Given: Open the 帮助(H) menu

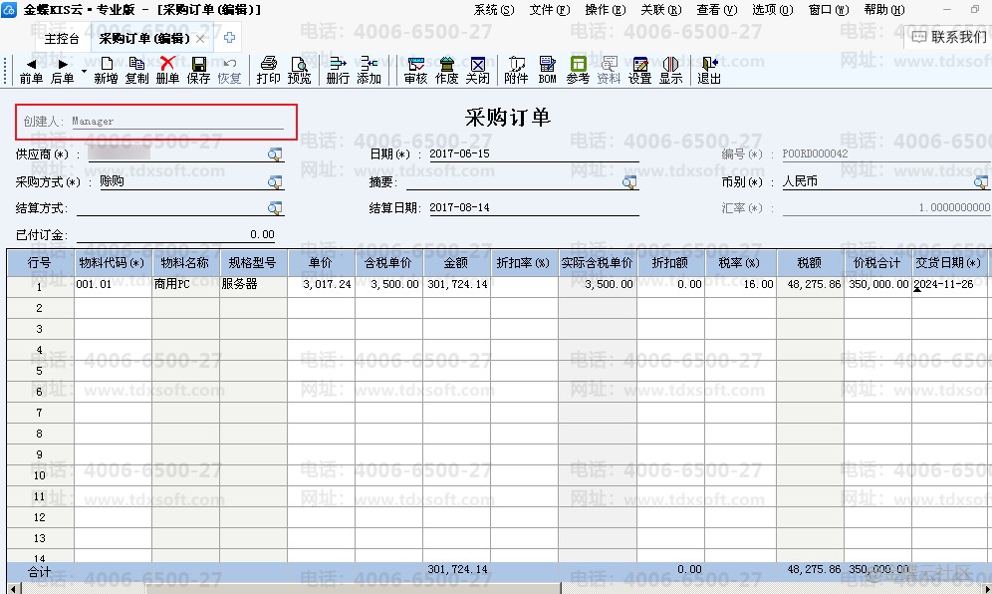Looking at the screenshot, I should click(884, 10).
